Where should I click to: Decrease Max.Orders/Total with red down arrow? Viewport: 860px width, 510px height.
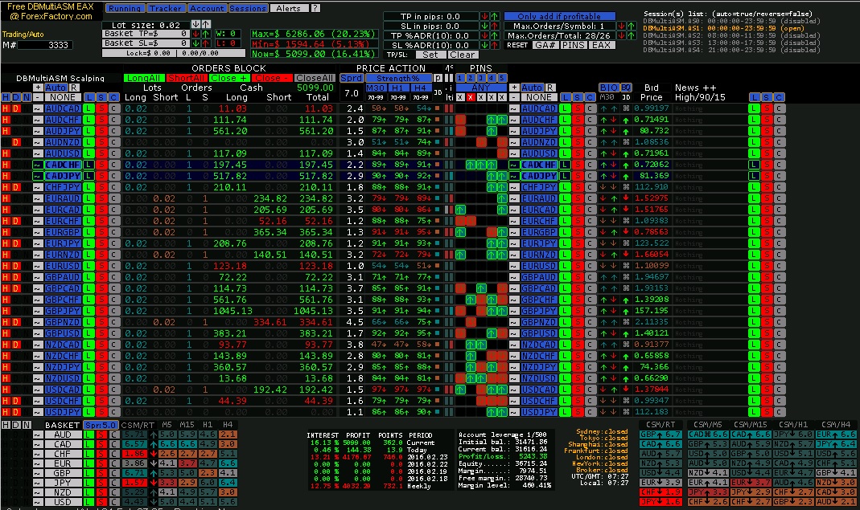pos(621,35)
